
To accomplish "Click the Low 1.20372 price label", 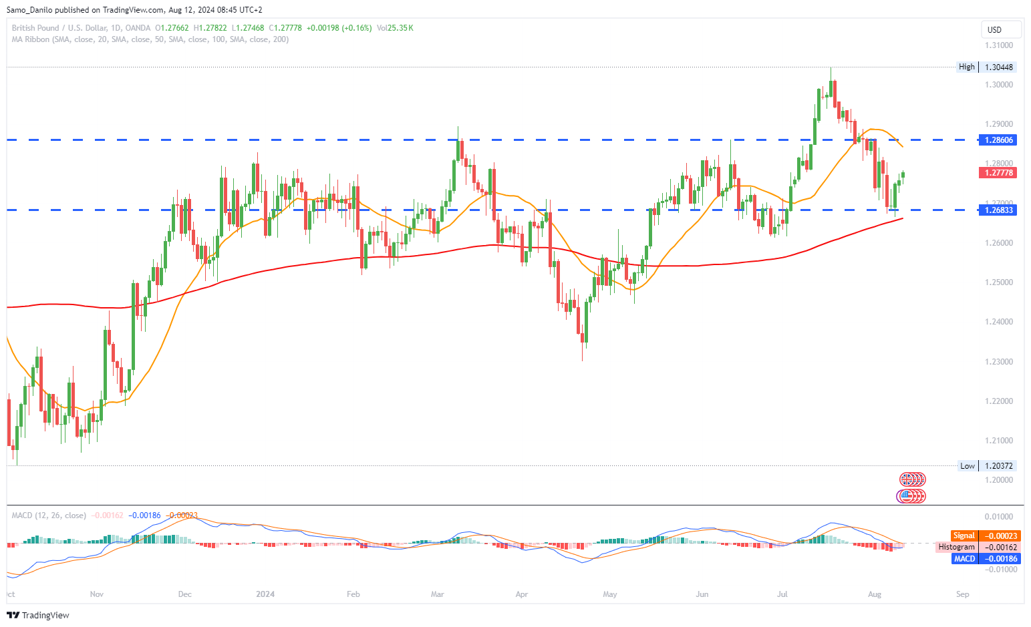I will [x=986, y=466].
